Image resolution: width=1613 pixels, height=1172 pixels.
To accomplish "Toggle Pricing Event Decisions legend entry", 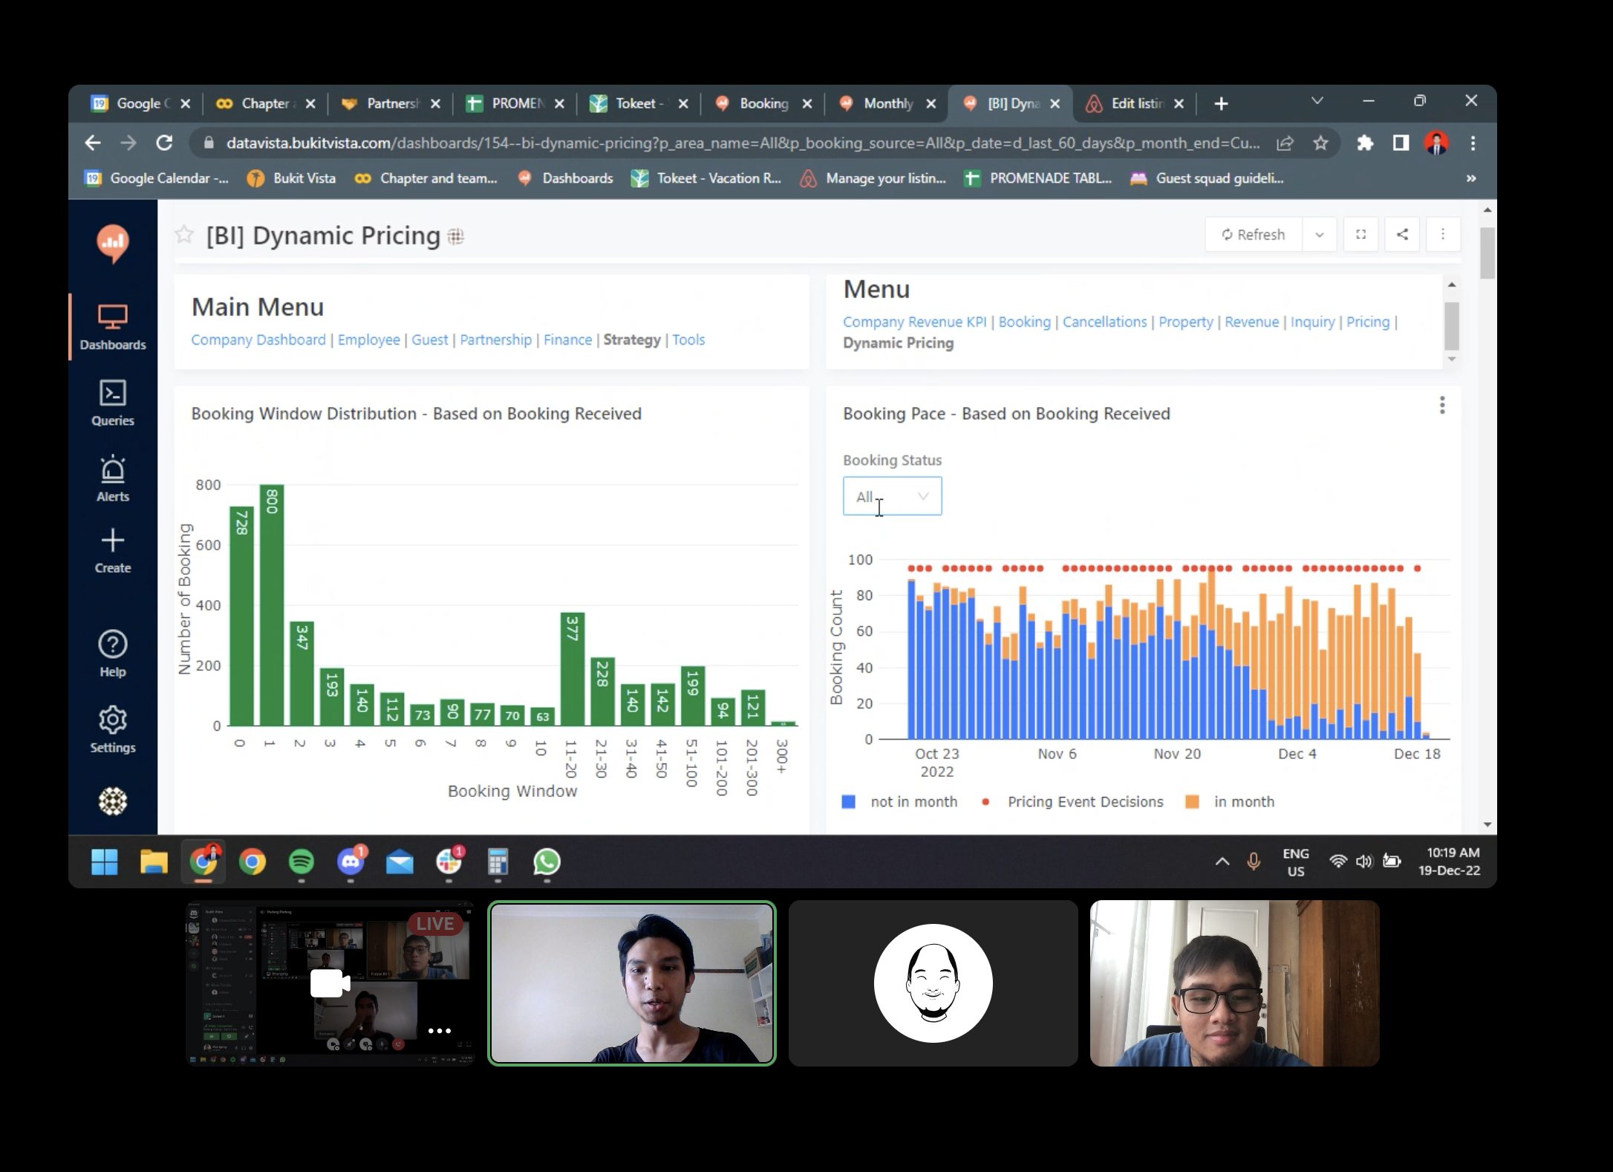I will (1072, 801).
